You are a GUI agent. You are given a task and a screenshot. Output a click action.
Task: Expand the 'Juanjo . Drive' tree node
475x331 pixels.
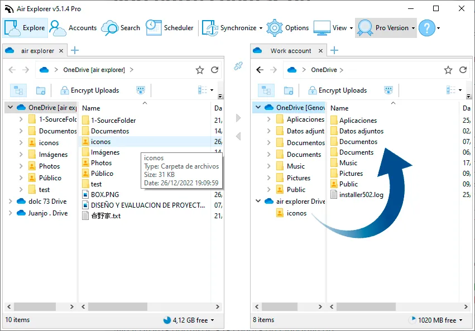click(x=10, y=213)
